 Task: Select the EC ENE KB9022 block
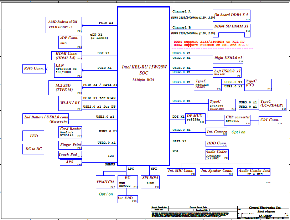click(x=128, y=182)
